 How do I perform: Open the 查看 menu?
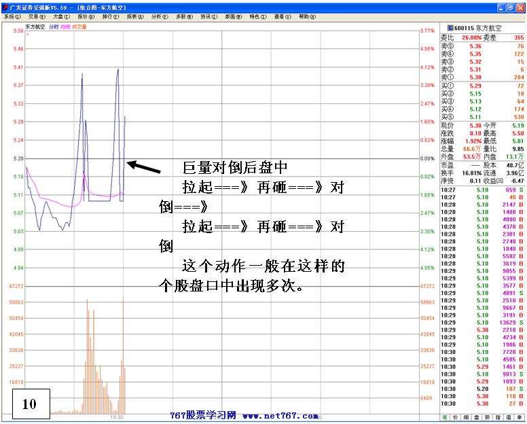pyautogui.click(x=283, y=16)
